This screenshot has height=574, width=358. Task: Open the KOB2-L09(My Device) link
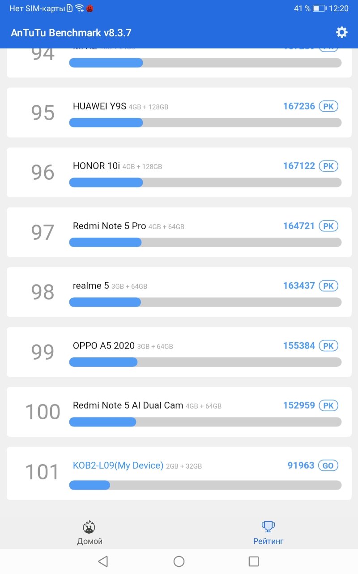118,465
